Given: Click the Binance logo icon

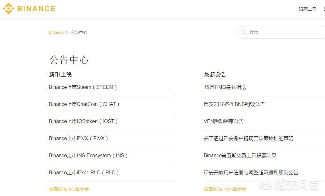Looking at the screenshot, I should (x=8, y=9).
